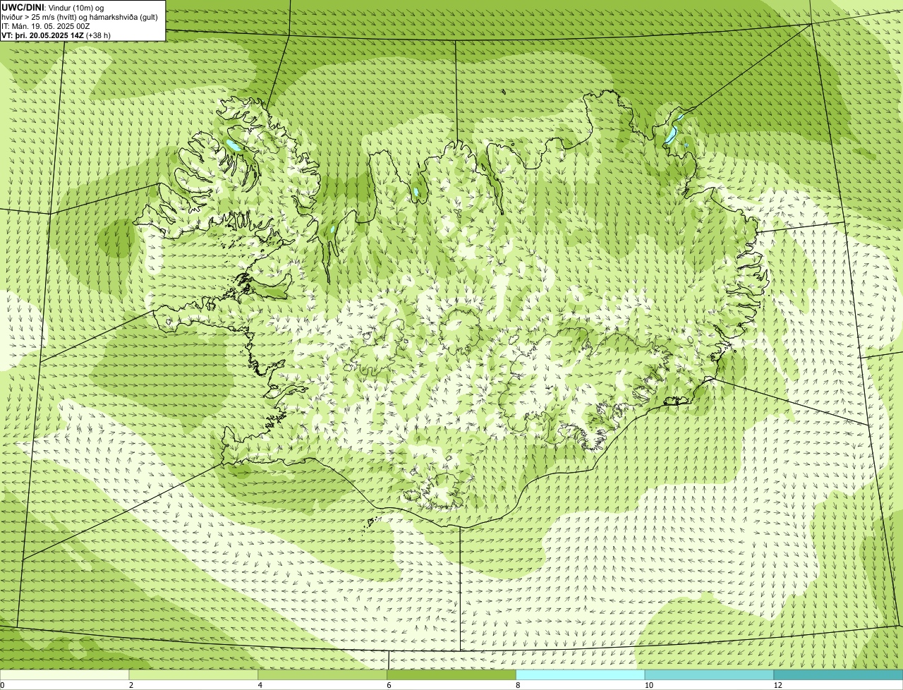
Task: Click the 8–10 m/s pale cyan swatch
Action: [x=581, y=674]
